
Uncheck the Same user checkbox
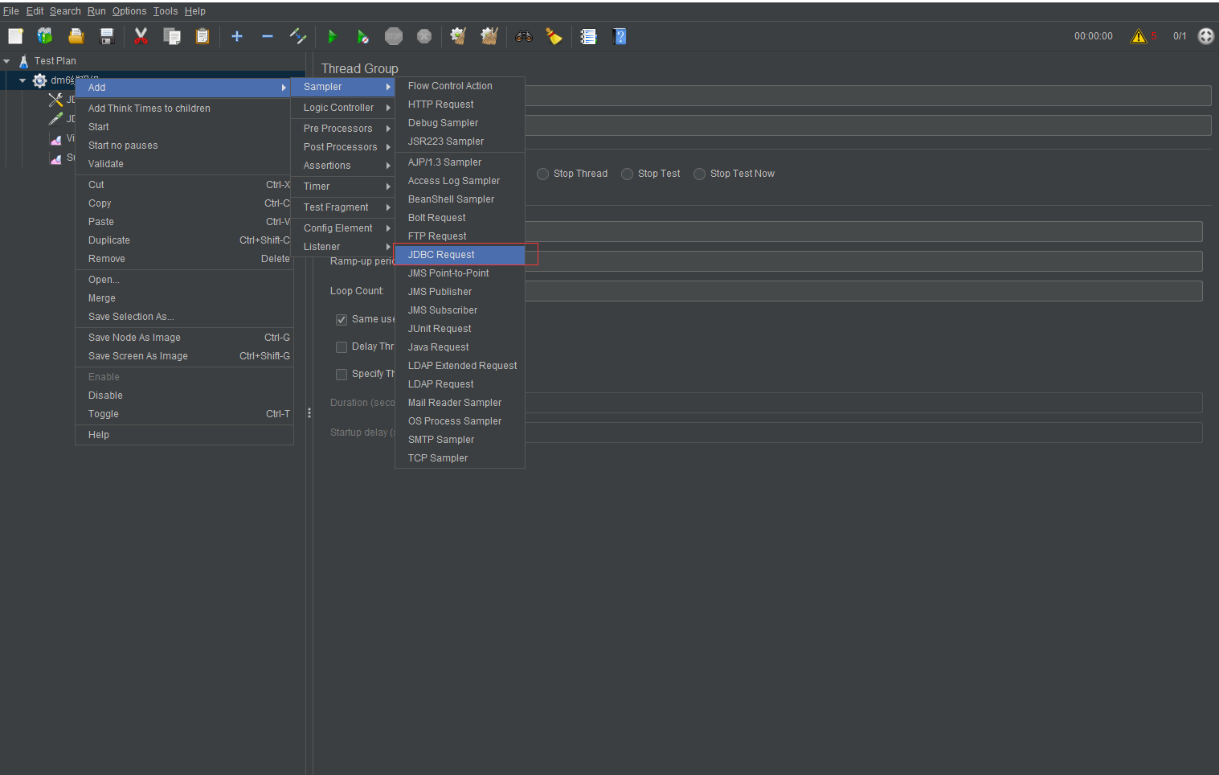tap(342, 320)
